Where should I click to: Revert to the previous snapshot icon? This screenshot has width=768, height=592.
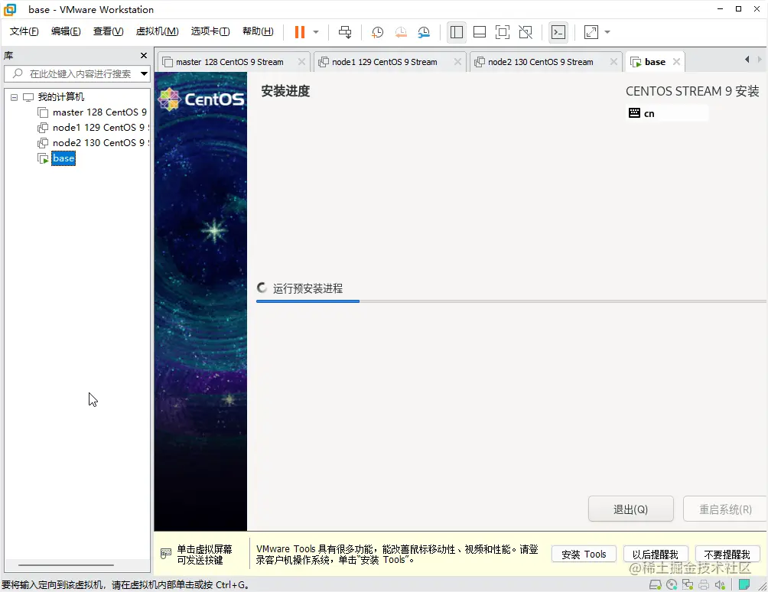(401, 32)
